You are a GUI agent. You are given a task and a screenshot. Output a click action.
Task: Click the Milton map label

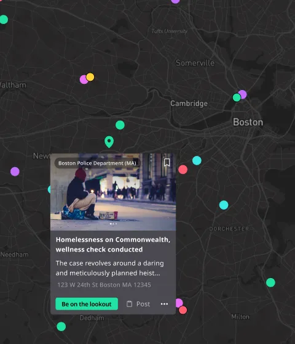(x=240, y=317)
